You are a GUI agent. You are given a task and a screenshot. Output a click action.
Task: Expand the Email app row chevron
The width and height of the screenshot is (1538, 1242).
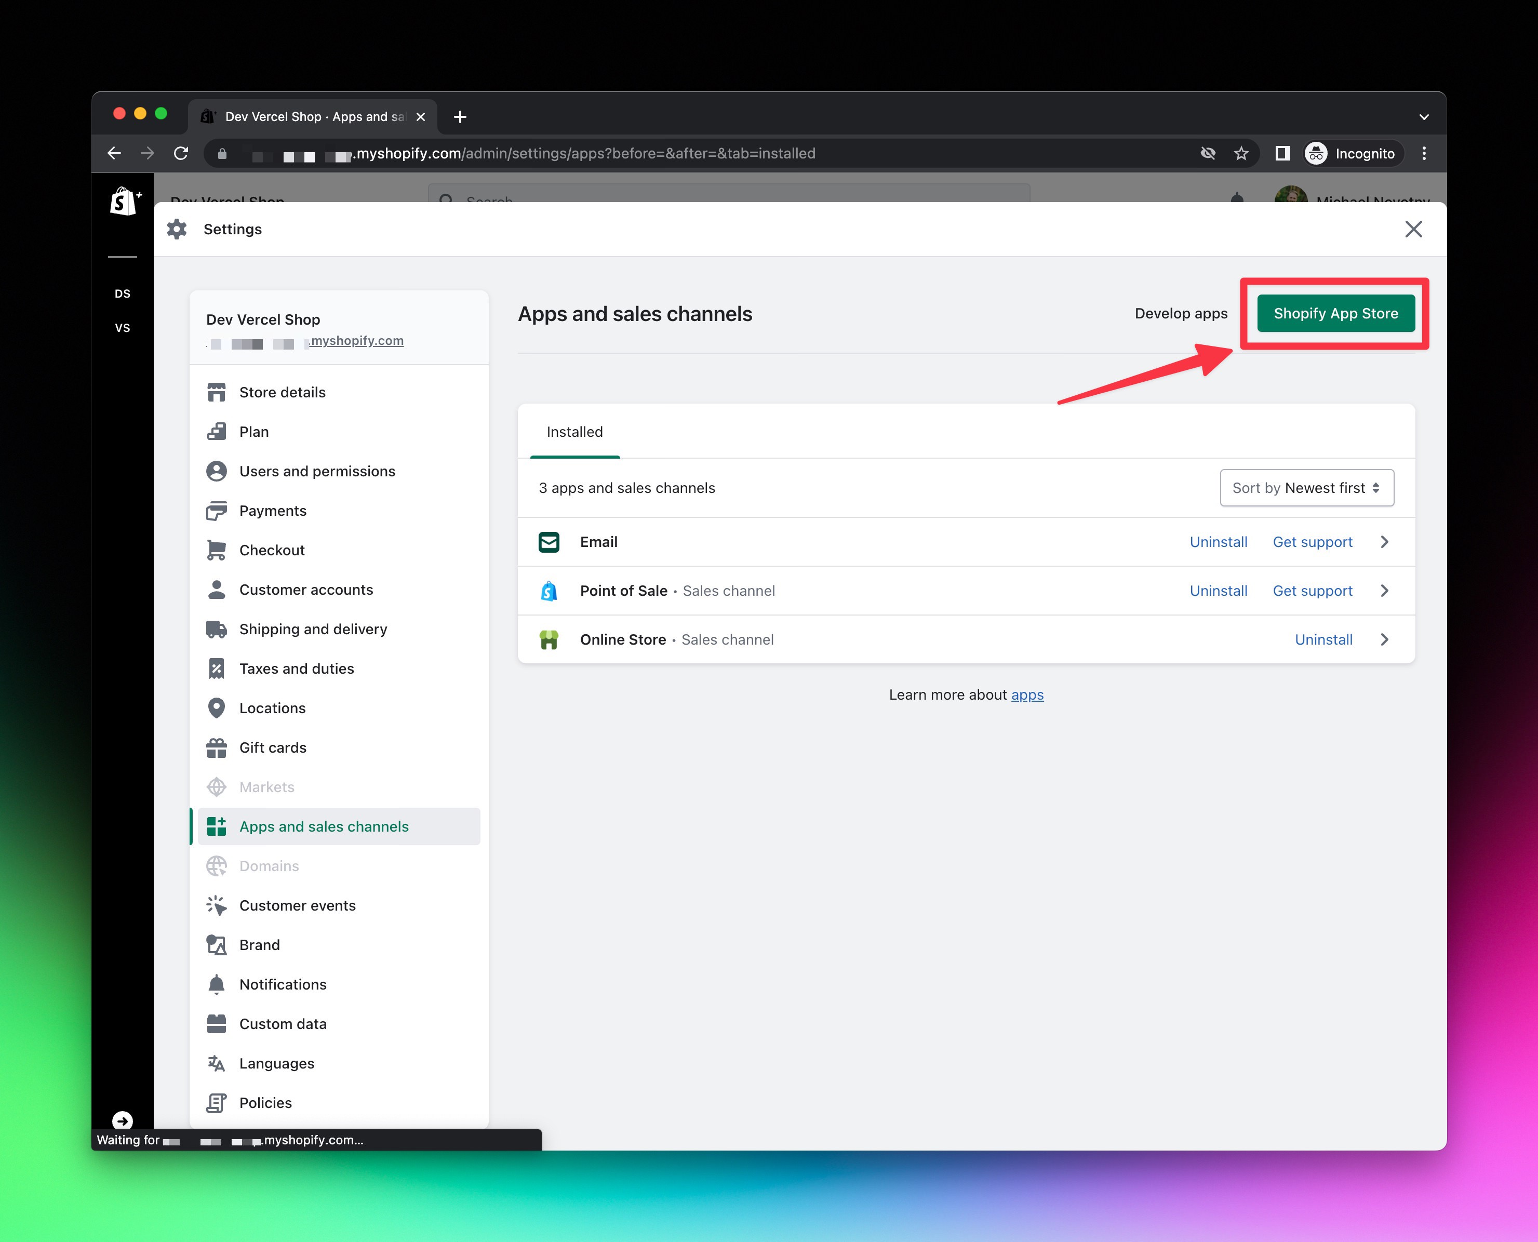pos(1384,542)
